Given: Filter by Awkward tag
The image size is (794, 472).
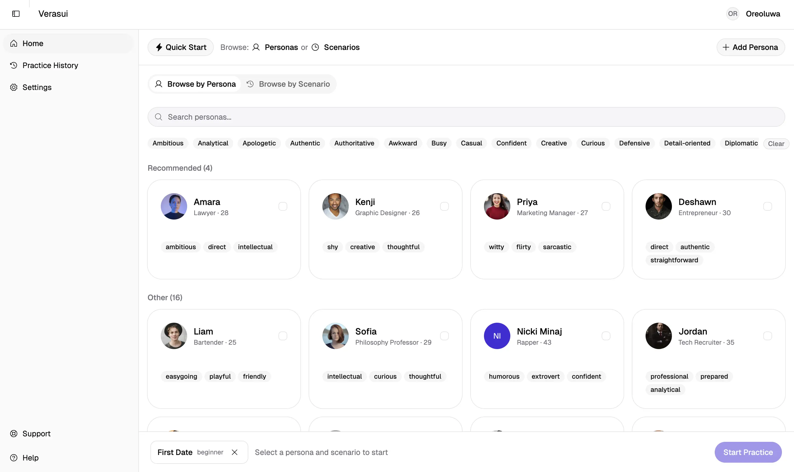Looking at the screenshot, I should 402,143.
